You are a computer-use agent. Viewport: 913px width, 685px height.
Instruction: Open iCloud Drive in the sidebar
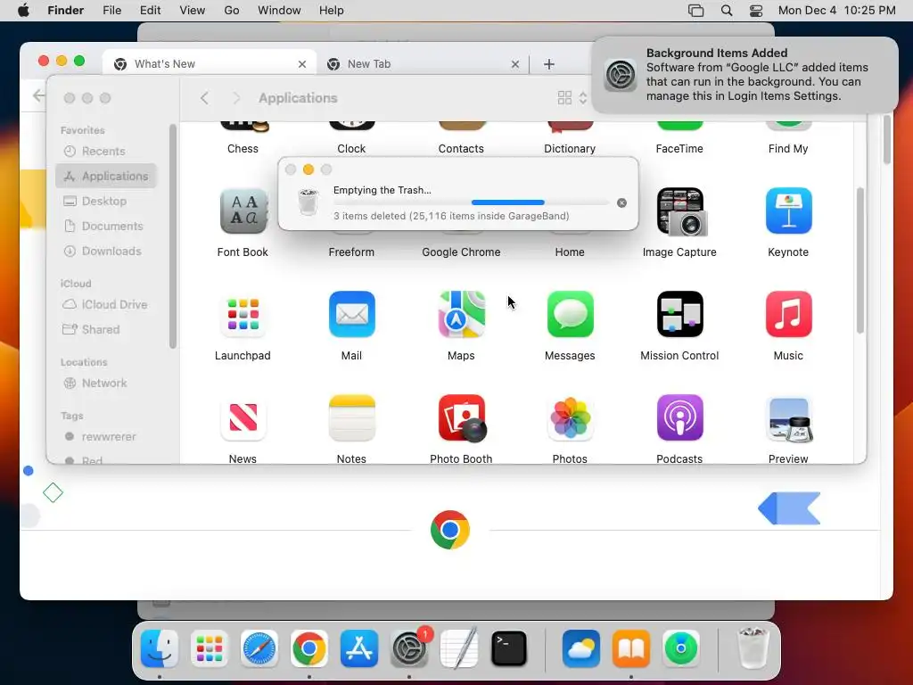tap(107, 305)
